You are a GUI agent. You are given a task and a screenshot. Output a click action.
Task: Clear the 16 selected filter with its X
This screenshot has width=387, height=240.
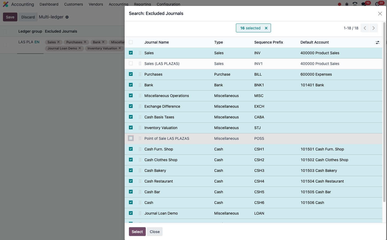pos(266,28)
